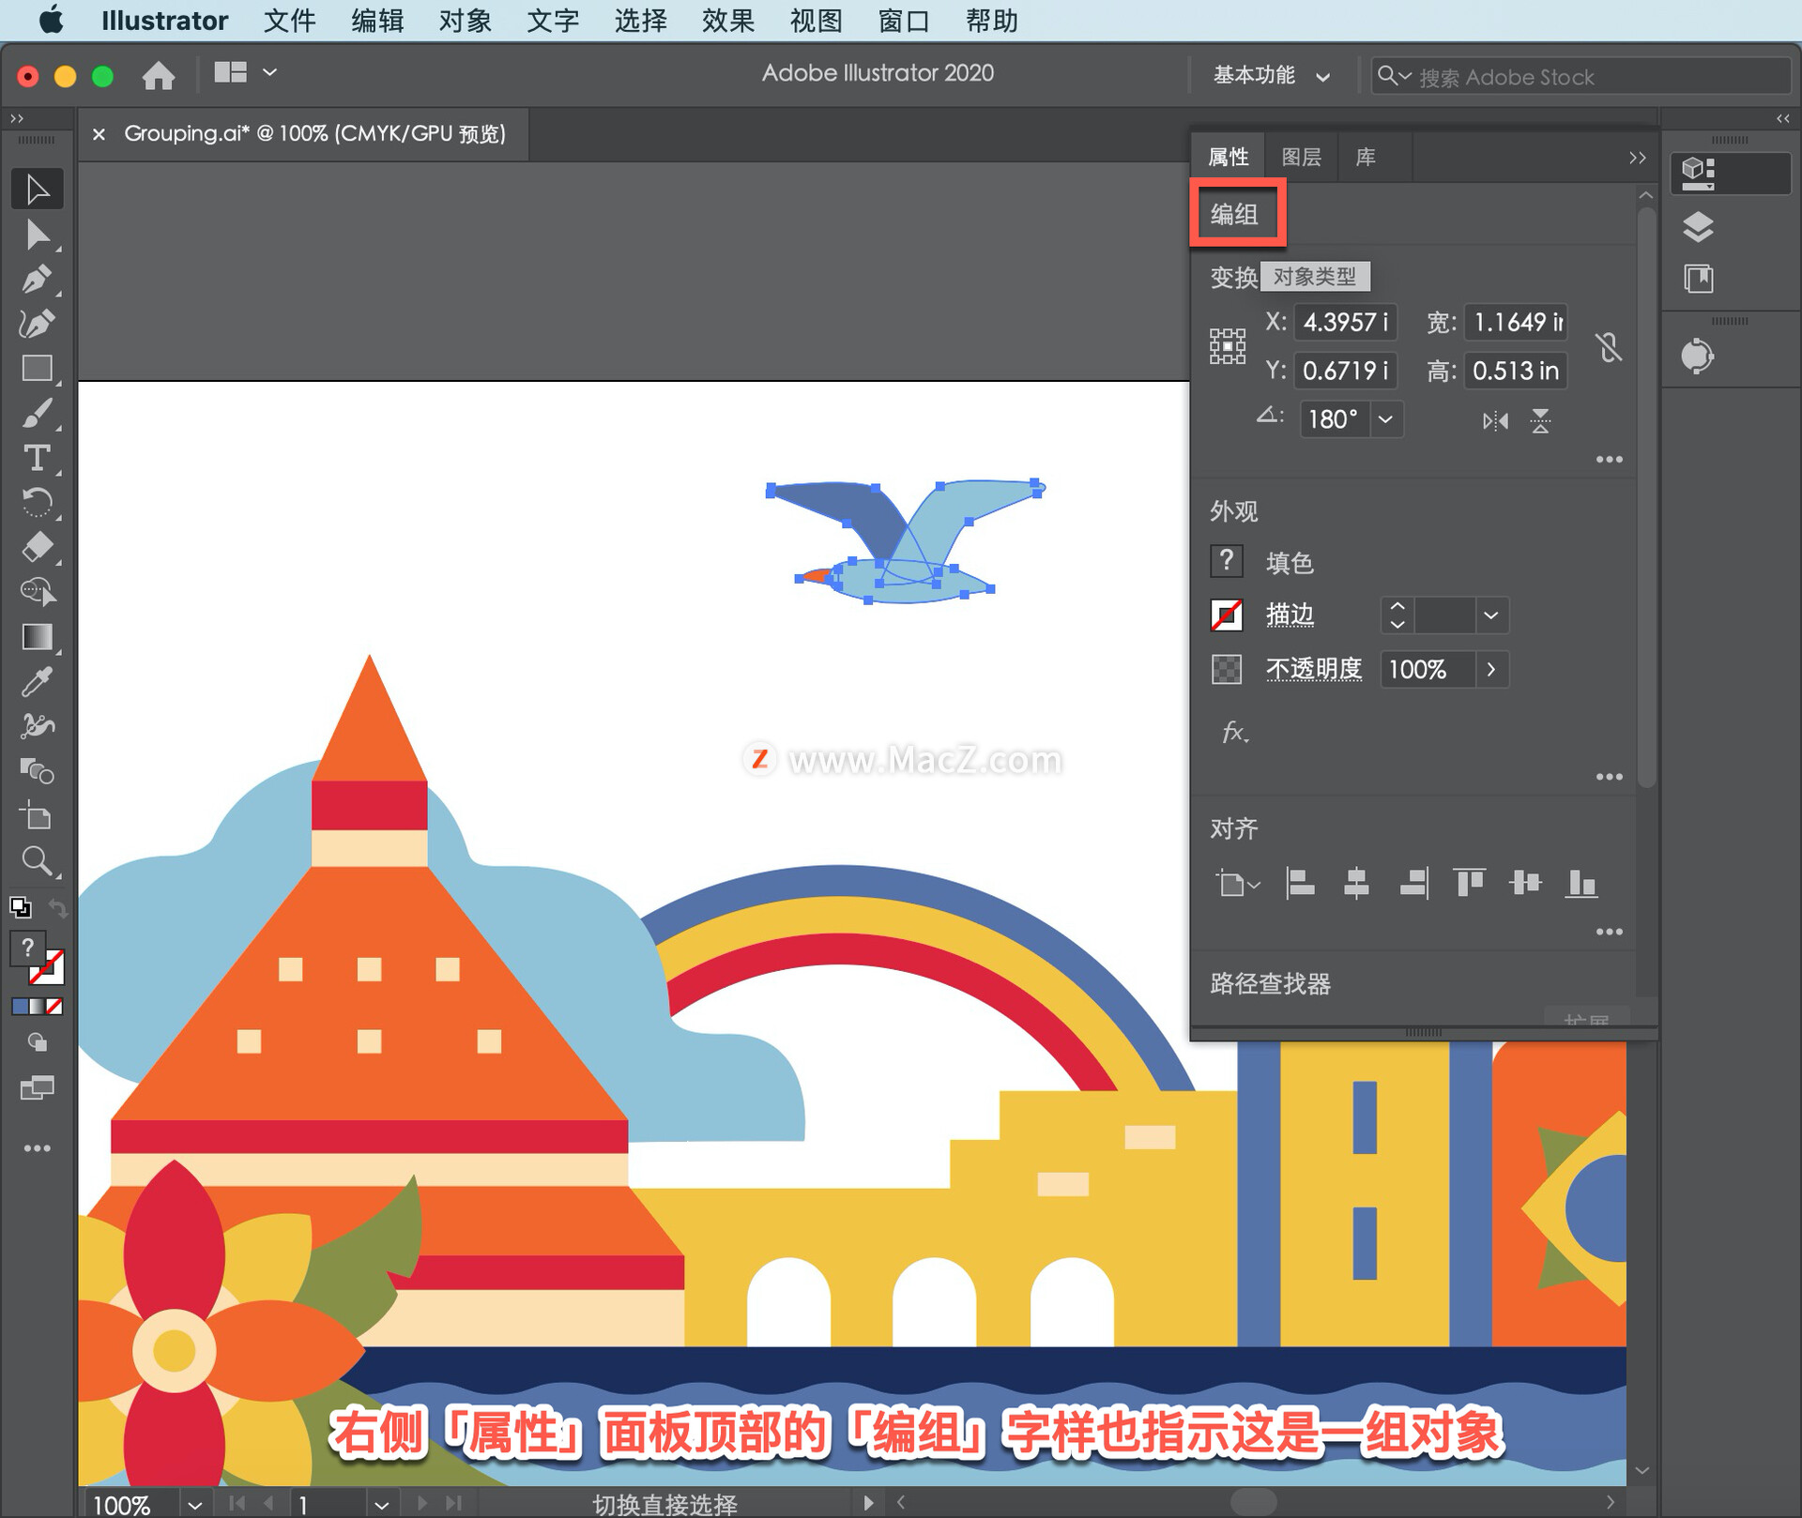Open the 不透明度 opacity options link
This screenshot has width=1802, height=1518.
1314,670
